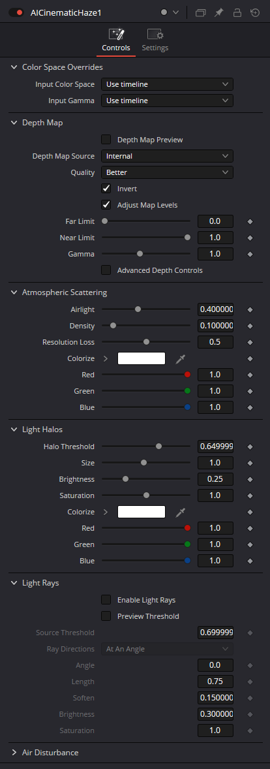Screen dimensions: 270x769
Task: Expand the Air Disturbance section
Action: pyautogui.click(x=14, y=752)
